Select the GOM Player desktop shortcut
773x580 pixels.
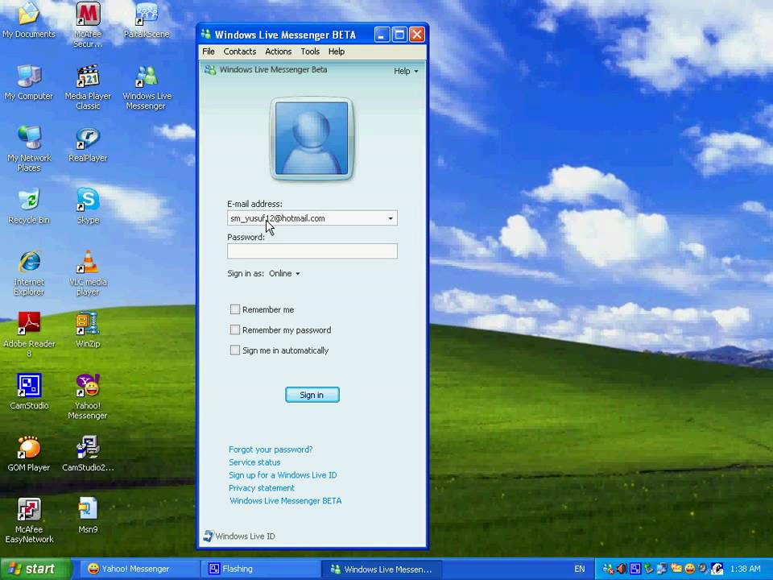(29, 454)
